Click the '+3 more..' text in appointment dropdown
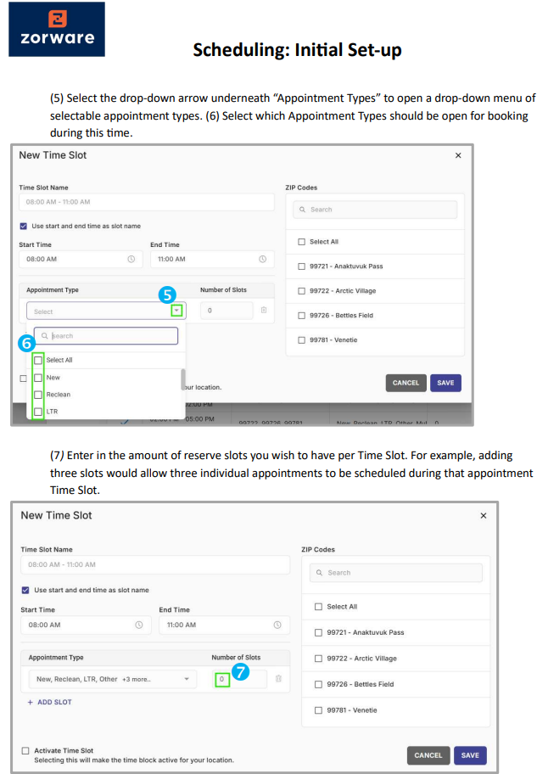This screenshot has width=537, height=774. tap(137, 679)
